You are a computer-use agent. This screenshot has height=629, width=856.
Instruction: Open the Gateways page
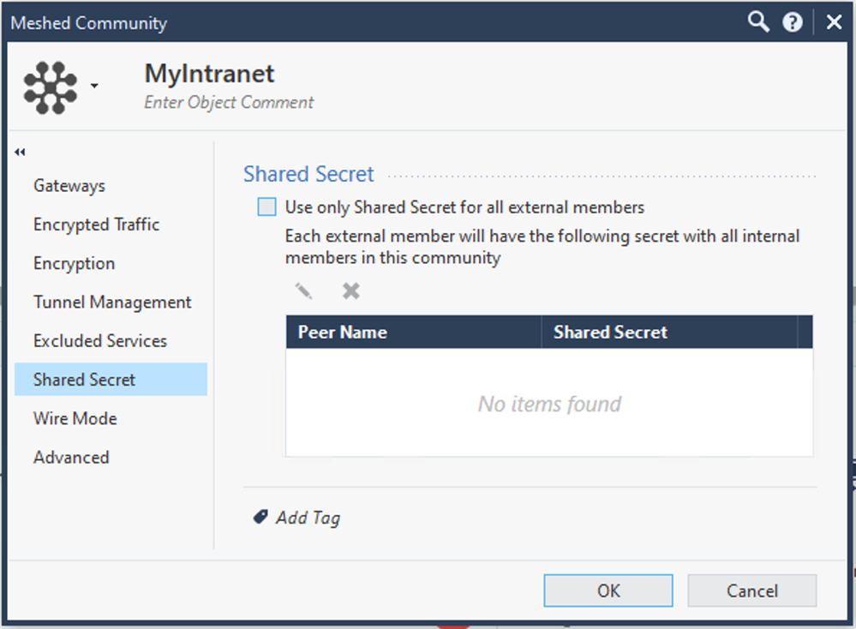69,186
